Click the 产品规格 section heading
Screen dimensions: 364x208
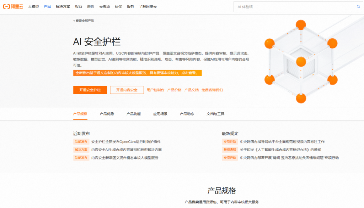[x=222, y=191]
